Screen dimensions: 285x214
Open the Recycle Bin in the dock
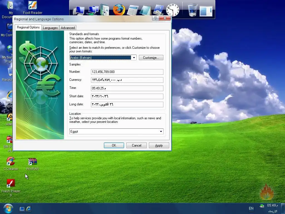[x=193, y=10]
